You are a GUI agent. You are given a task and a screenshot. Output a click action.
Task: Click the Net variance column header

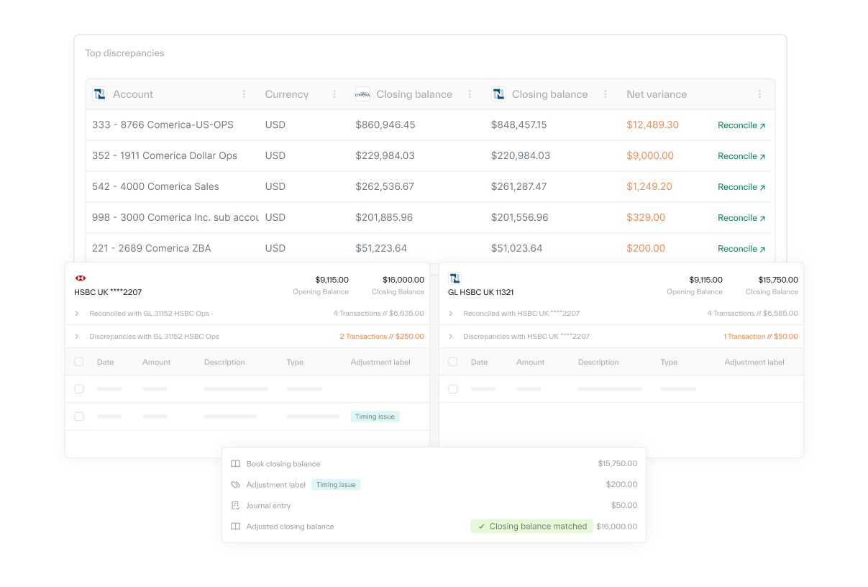657,94
